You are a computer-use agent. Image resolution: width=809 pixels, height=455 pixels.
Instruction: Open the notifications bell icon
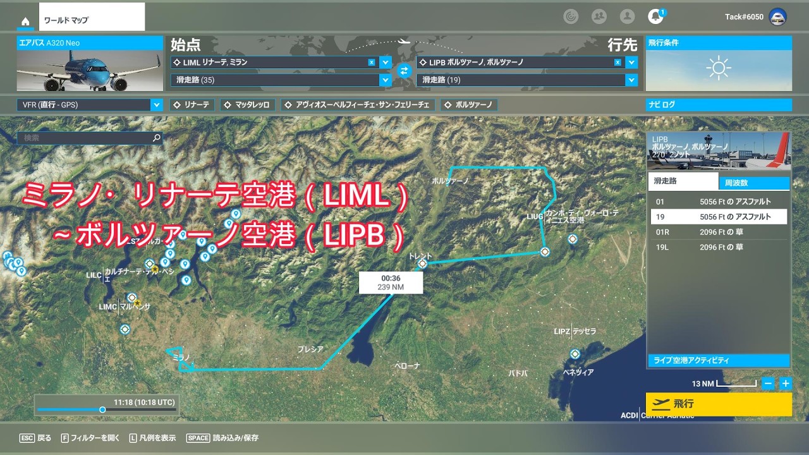[655, 17]
